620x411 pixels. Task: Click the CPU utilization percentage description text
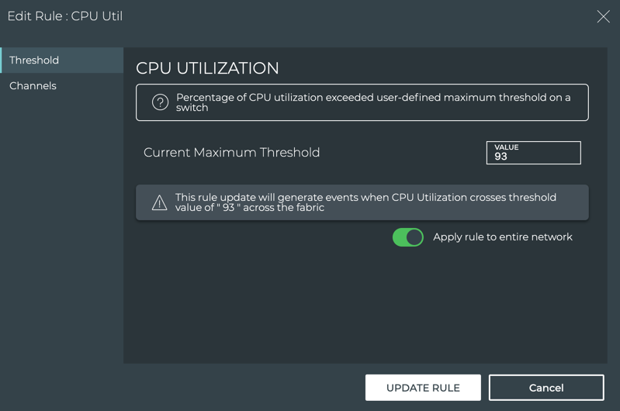pyautogui.click(x=373, y=102)
